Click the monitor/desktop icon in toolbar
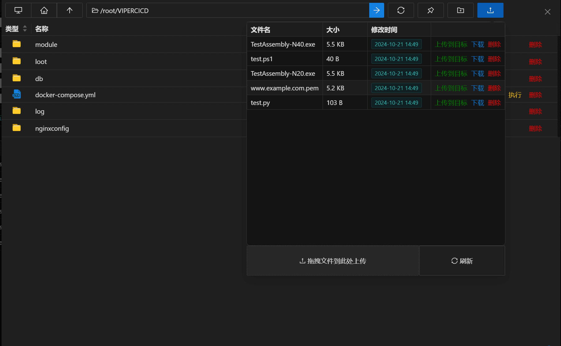This screenshot has height=346, width=561. tap(18, 10)
